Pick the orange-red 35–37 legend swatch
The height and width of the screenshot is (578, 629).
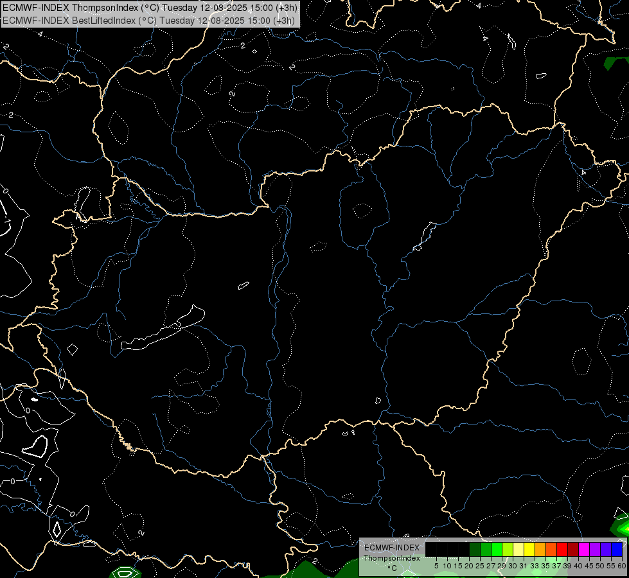coord(551,549)
